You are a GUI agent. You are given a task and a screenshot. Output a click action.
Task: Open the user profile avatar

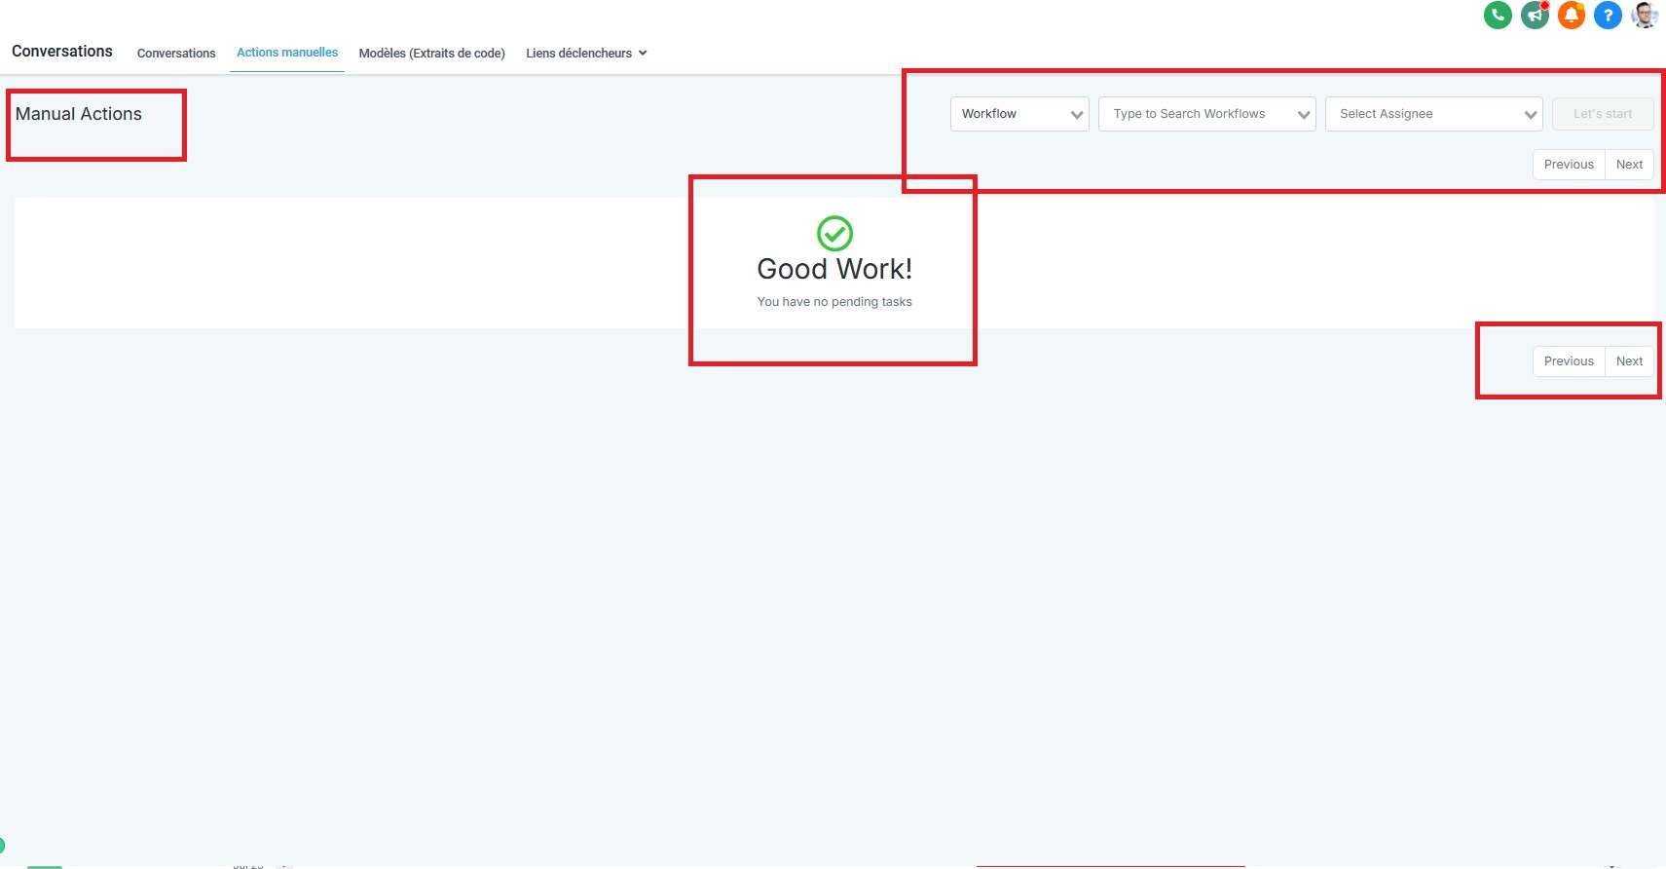coord(1645,15)
